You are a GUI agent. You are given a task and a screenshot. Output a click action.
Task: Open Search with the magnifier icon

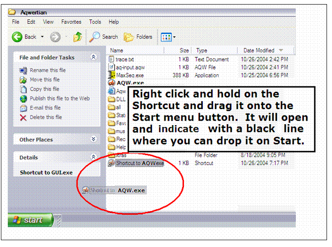point(95,37)
